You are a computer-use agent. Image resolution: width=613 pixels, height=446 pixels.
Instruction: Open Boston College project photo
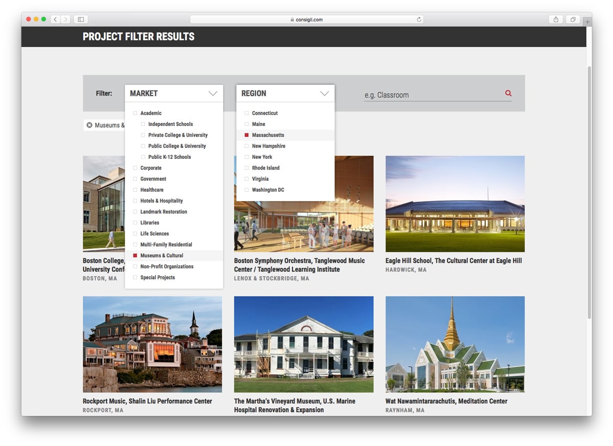pos(104,204)
